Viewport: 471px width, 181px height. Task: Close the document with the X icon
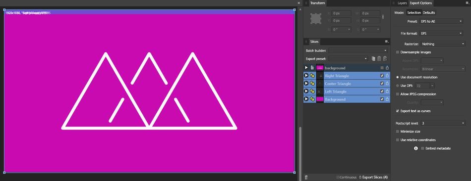298,3
